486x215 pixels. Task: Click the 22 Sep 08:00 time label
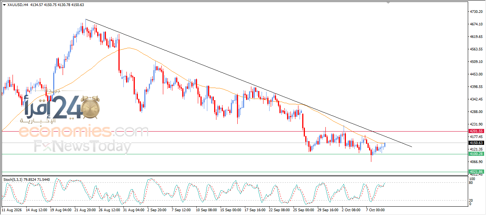pyautogui.click(x=279, y=209)
